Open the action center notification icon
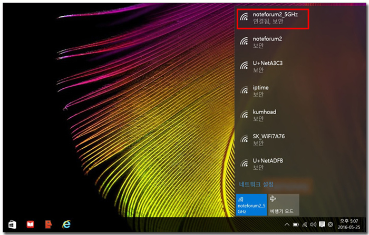The image size is (369, 235). point(322,224)
